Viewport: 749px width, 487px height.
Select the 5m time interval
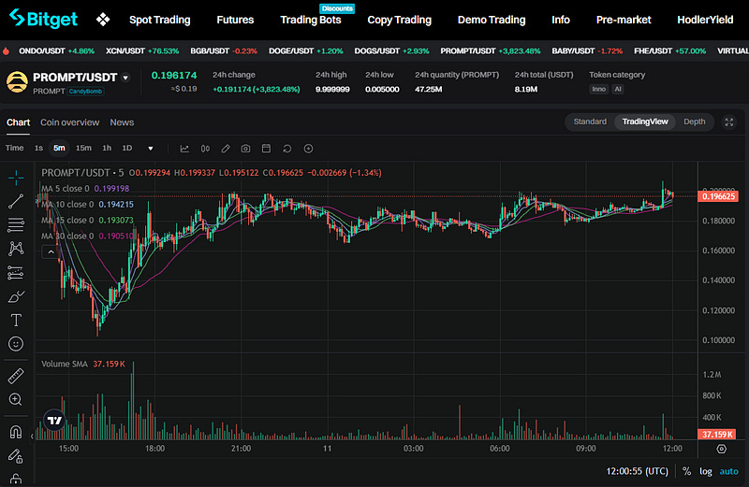coord(59,149)
